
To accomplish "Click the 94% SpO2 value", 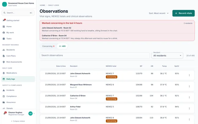I will pyautogui.click(x=177, y=107).
